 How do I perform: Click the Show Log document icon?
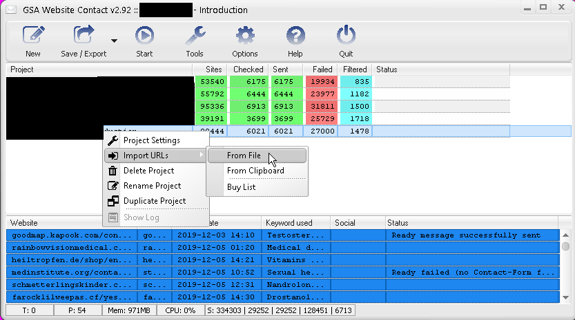[113, 217]
